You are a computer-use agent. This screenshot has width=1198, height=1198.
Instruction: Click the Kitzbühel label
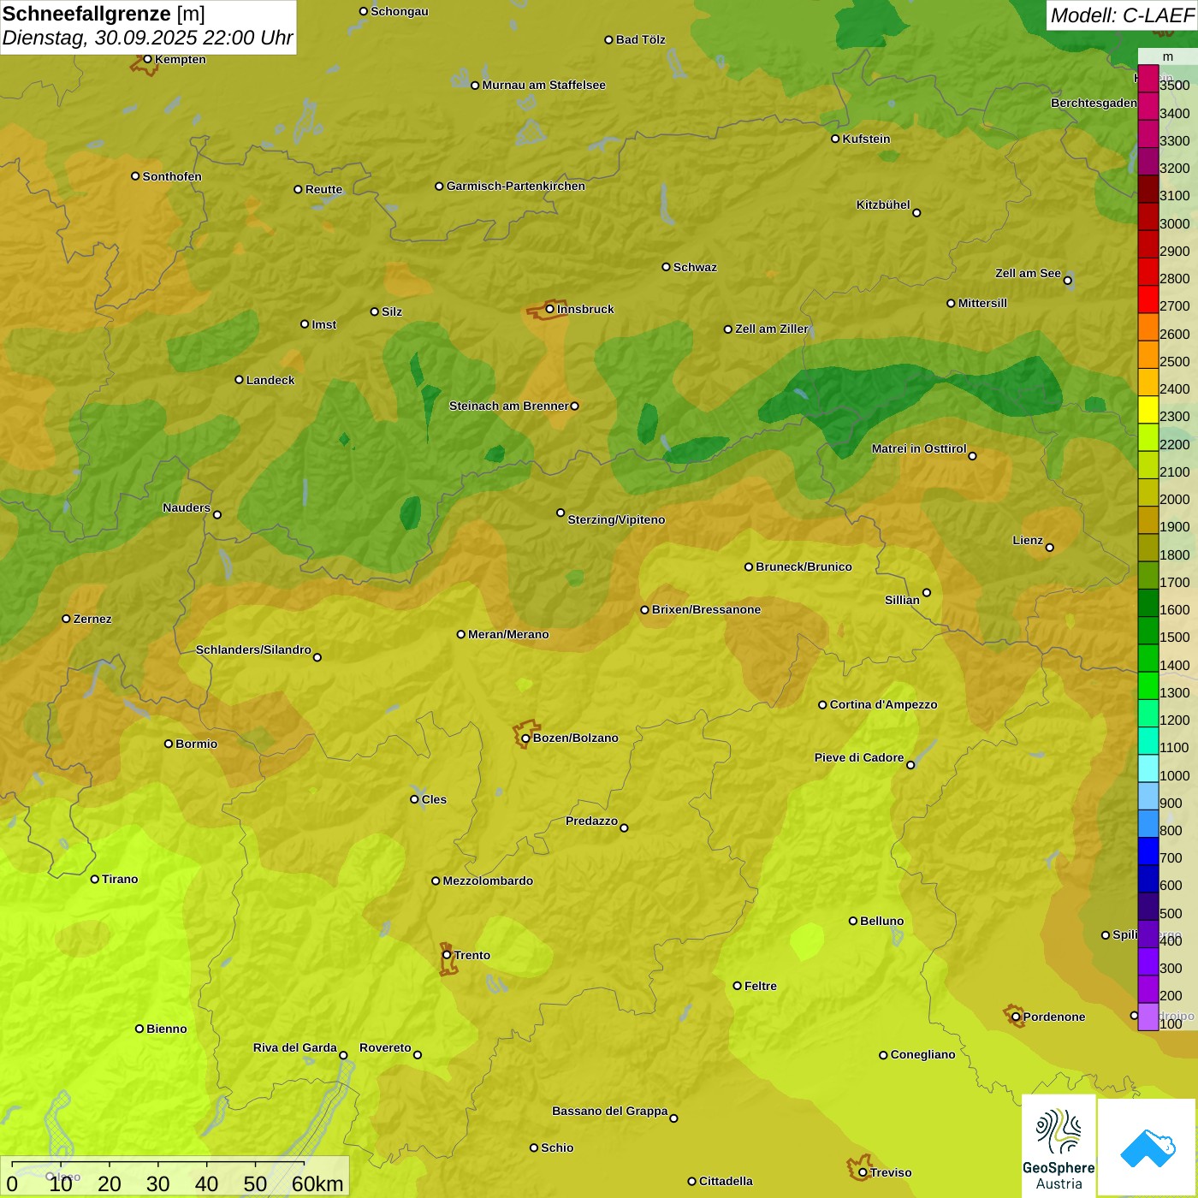[883, 205]
